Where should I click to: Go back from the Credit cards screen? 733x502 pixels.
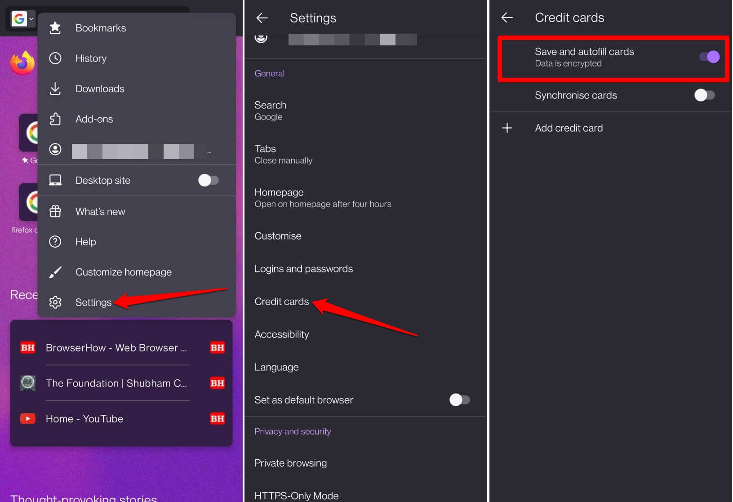point(507,18)
